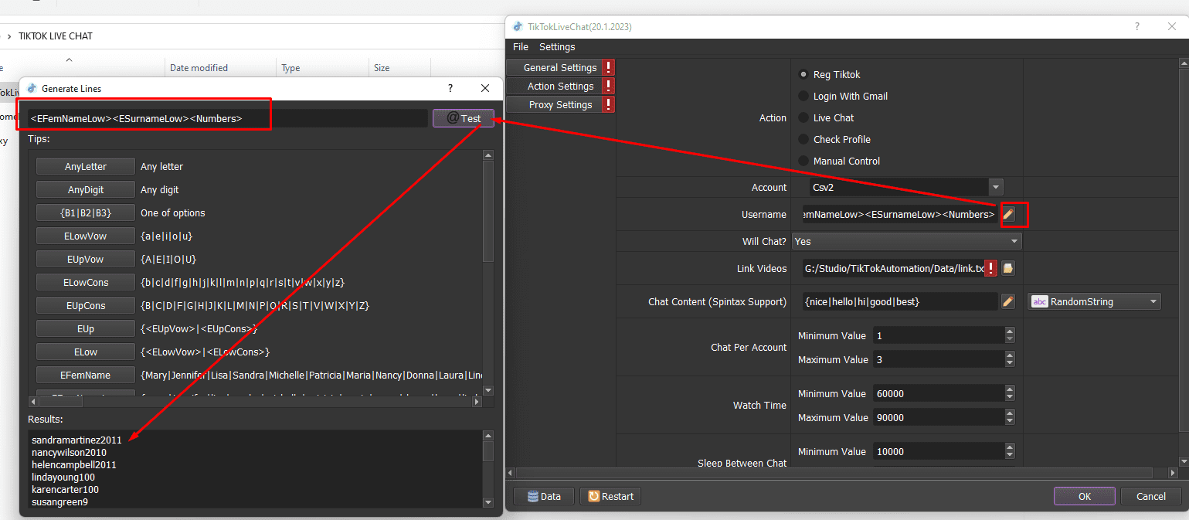
Task: Open the Settings menu
Action: coord(557,47)
